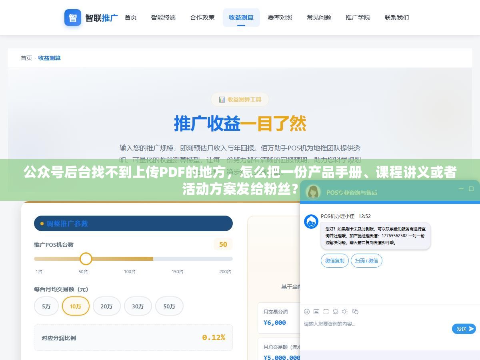Set slider to 100台 mark
Screen dimensions: 480x360
[x=130, y=272]
